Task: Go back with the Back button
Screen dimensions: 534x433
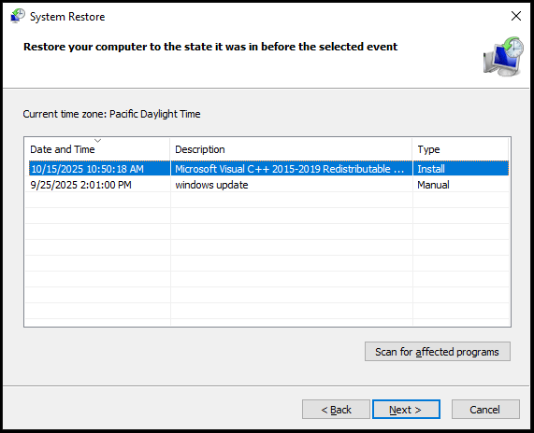Action: click(336, 410)
